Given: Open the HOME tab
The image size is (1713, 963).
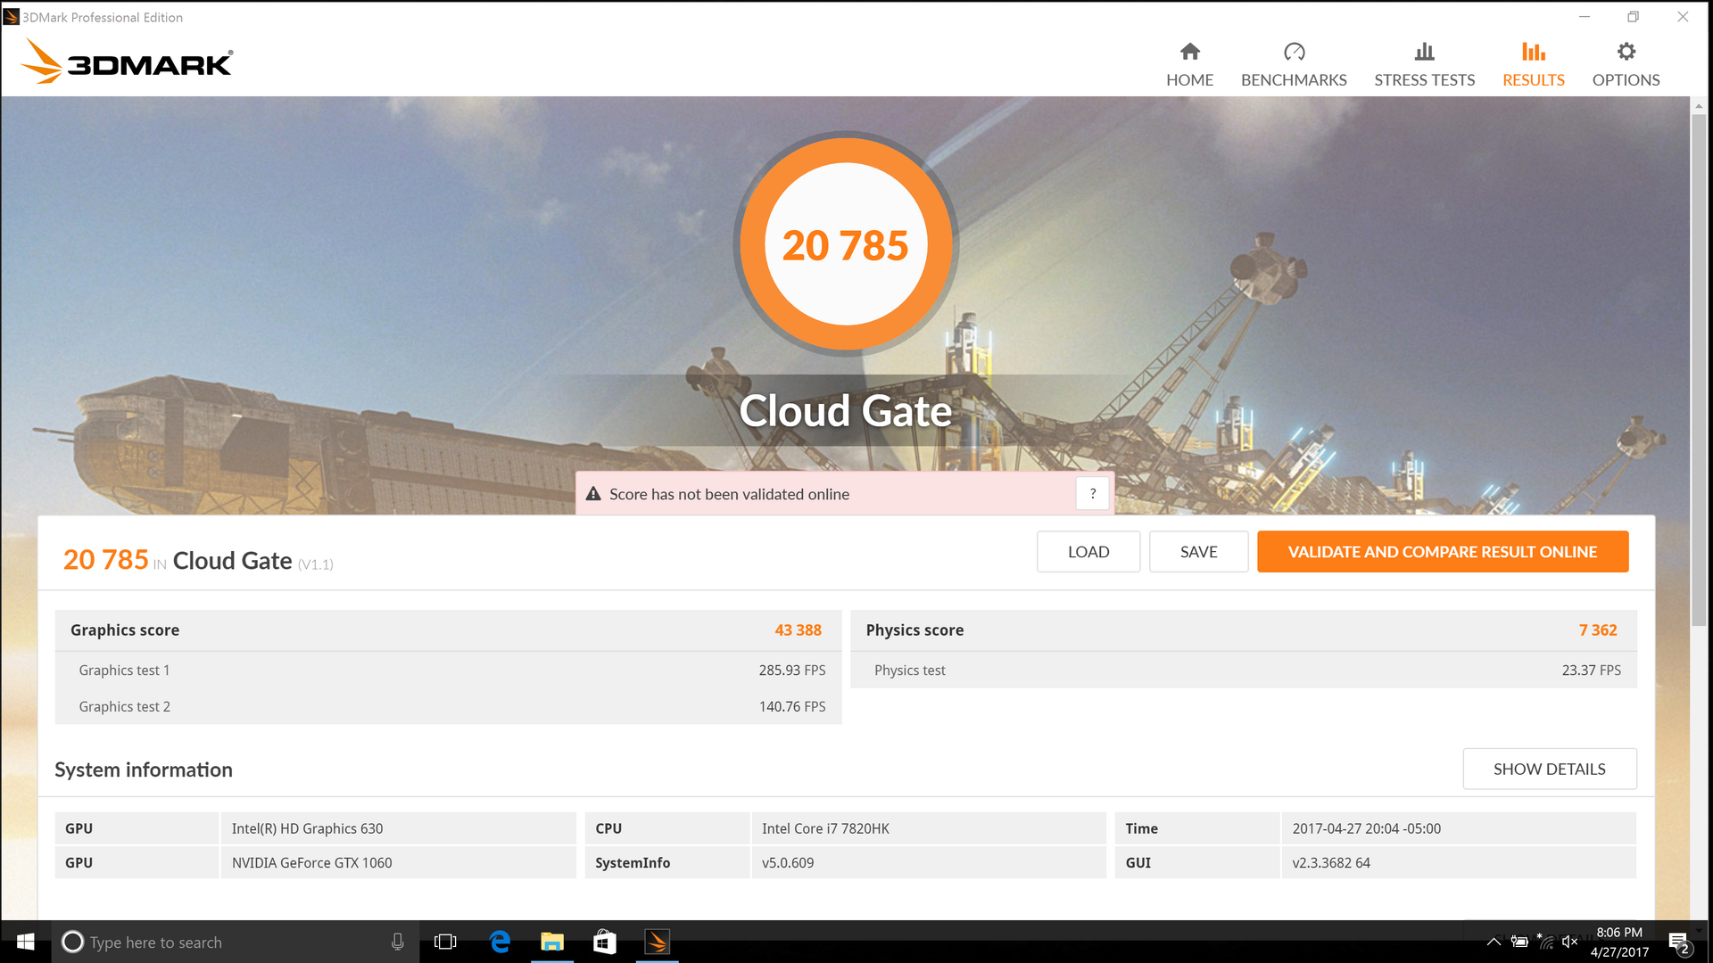Looking at the screenshot, I should pos(1189,64).
